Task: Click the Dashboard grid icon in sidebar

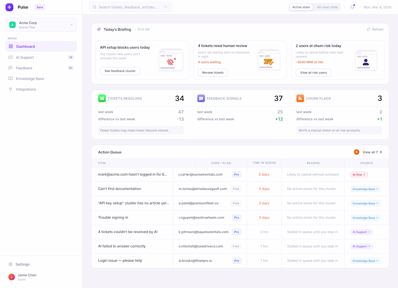Action: [10, 46]
